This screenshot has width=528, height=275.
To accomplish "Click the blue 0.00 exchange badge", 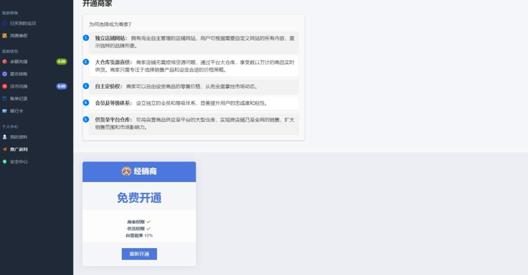I will (x=61, y=86).
